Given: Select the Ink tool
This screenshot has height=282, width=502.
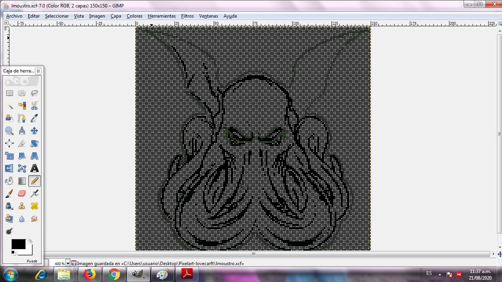Looking at the screenshot, I should [9, 206].
